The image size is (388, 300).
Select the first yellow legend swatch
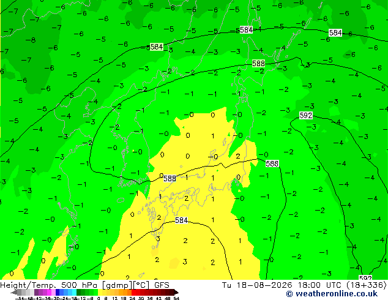pyautogui.click(x=100, y=292)
